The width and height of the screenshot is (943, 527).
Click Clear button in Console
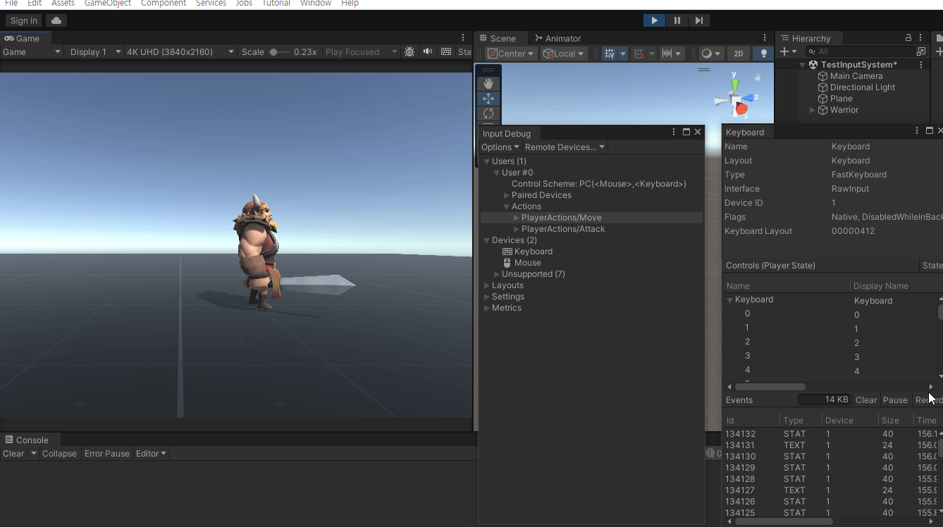[x=13, y=454]
